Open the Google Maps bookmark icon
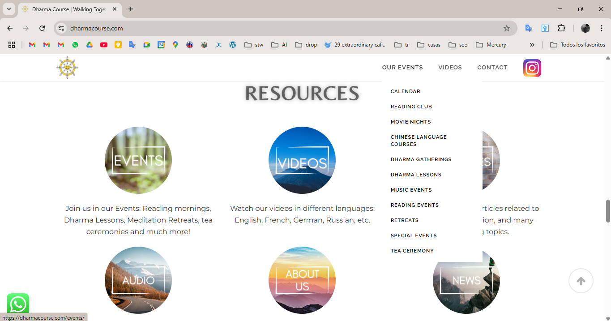611x321 pixels. point(175,45)
